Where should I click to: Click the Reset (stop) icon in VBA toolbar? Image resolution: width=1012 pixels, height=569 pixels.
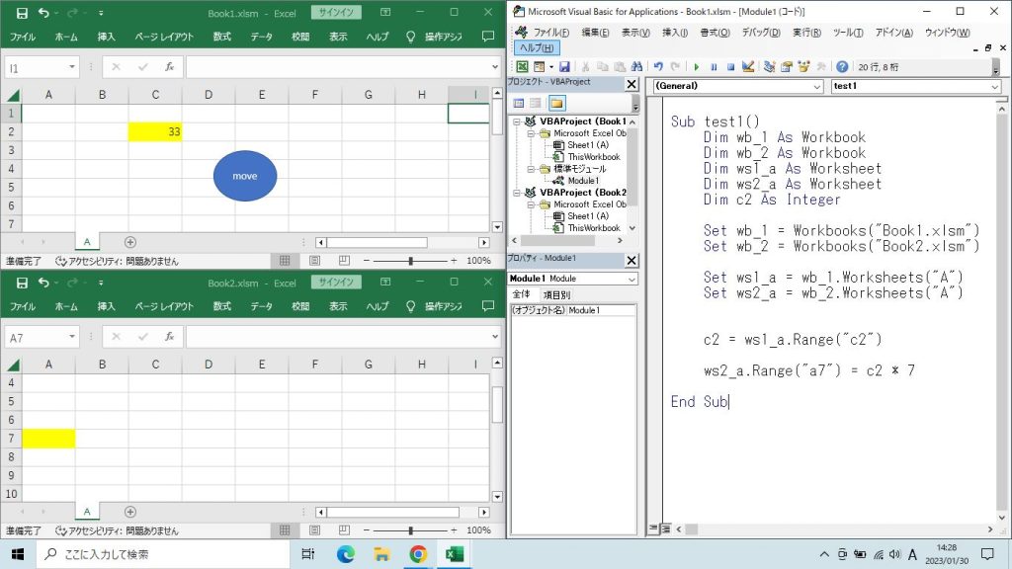(x=730, y=67)
